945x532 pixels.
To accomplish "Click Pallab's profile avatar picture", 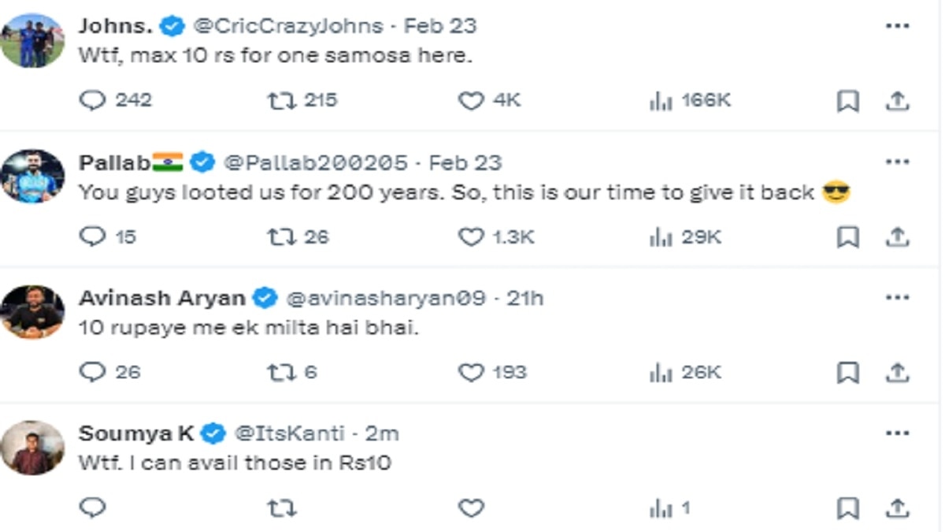I will 32,176.
